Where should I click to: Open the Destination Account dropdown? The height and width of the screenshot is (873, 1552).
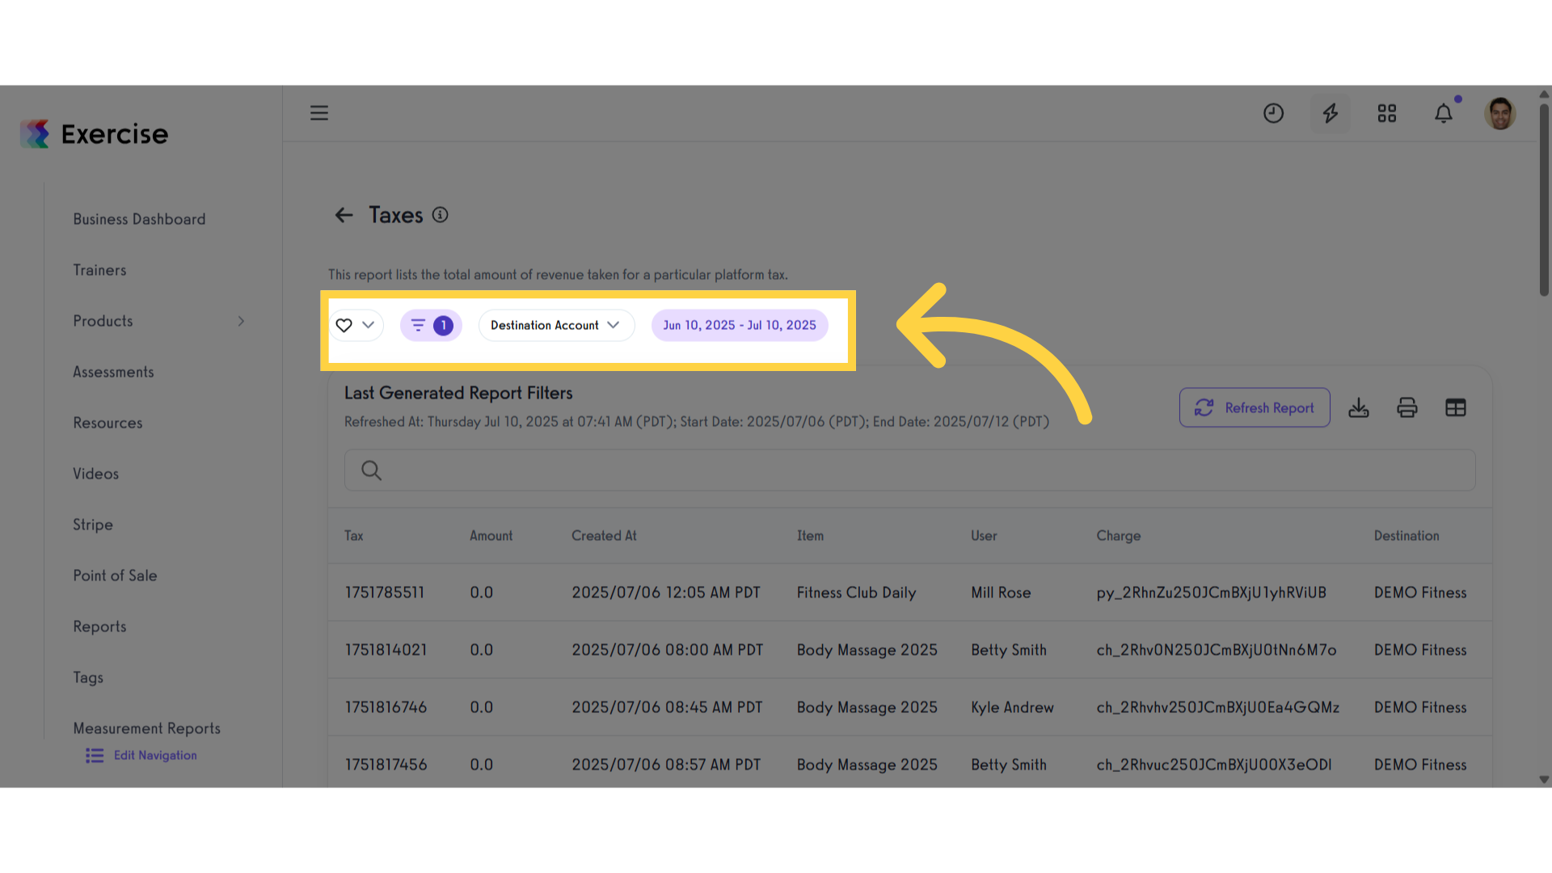(x=556, y=325)
